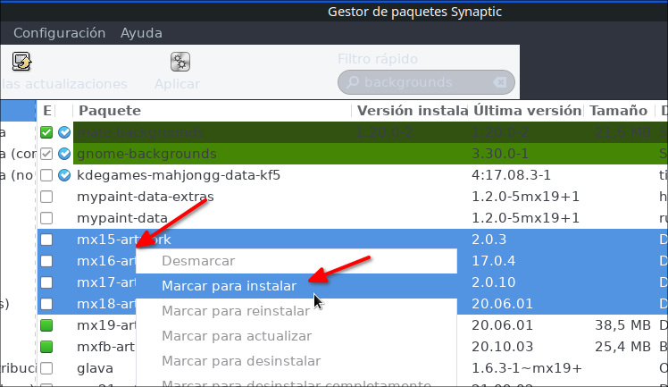Toggle the checkbox for mx18-artwork row
Screen dimensions: 668x387
46,304
